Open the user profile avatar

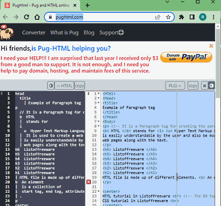point(203,17)
